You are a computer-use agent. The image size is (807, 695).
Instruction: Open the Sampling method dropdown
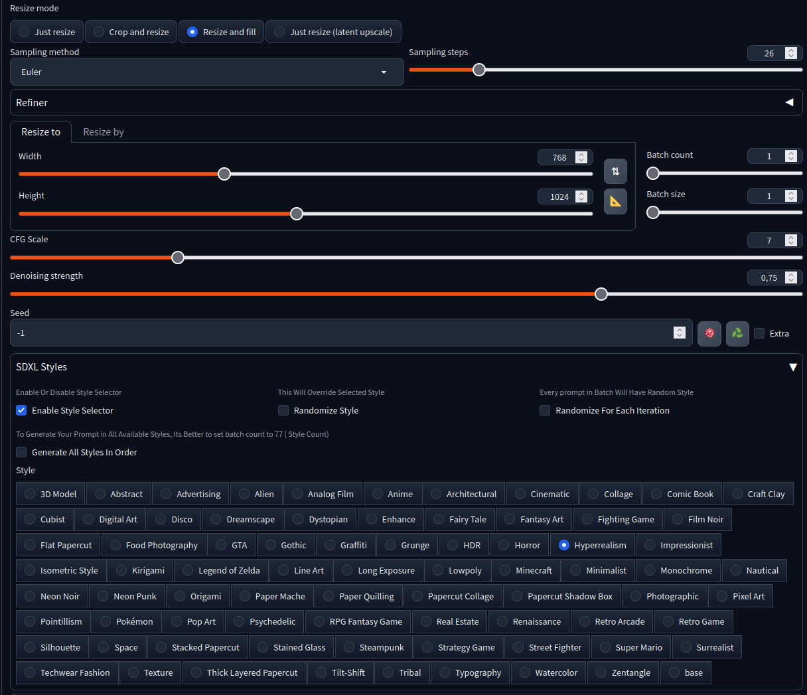(x=207, y=72)
